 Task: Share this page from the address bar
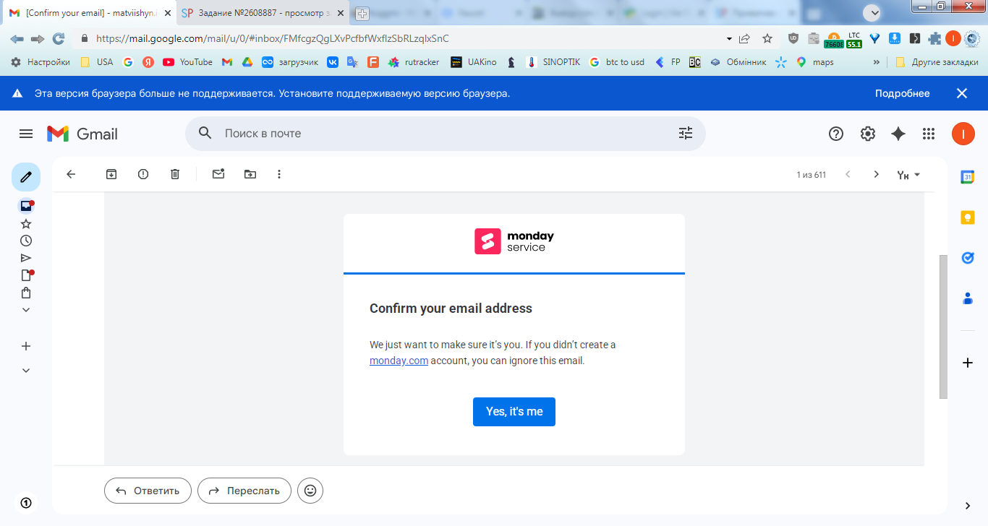click(x=744, y=38)
